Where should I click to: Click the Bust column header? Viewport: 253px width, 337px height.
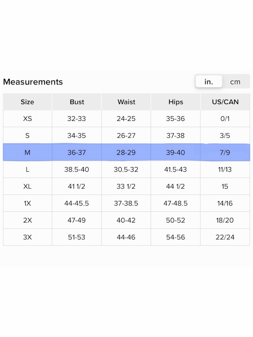point(77,102)
